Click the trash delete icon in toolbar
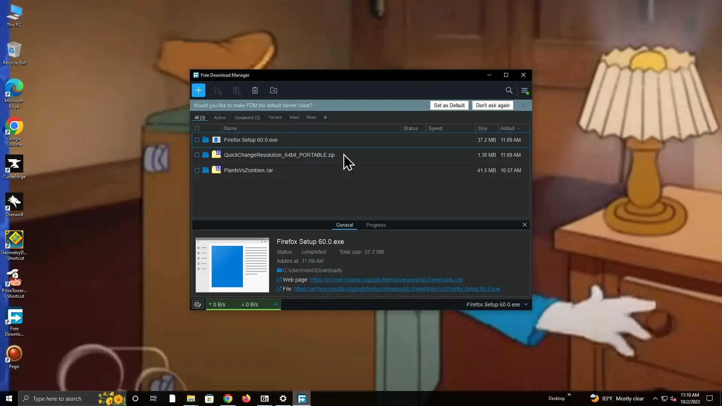This screenshot has width=722, height=406. click(x=255, y=90)
